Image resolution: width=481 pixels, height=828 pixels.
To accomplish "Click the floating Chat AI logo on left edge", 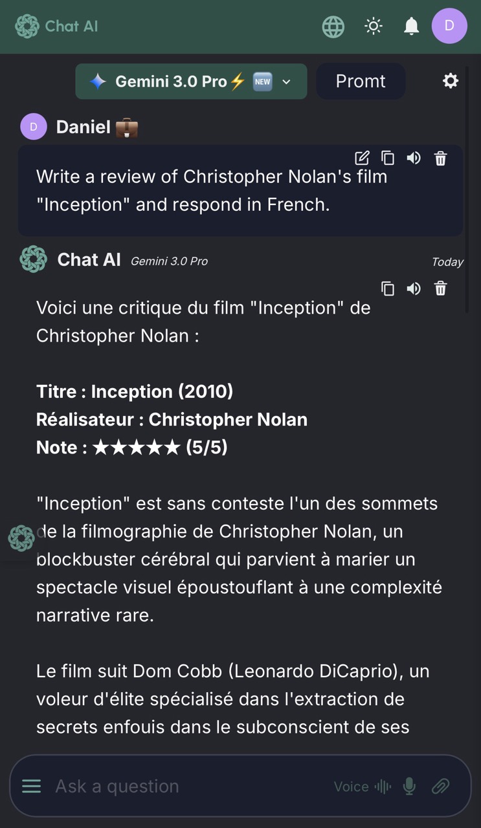I will [x=21, y=538].
